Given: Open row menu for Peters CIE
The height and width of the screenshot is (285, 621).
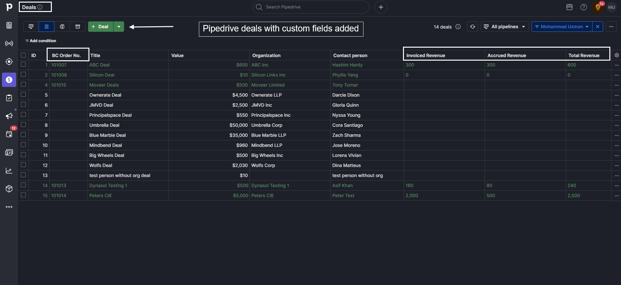Looking at the screenshot, I should click(x=616, y=196).
